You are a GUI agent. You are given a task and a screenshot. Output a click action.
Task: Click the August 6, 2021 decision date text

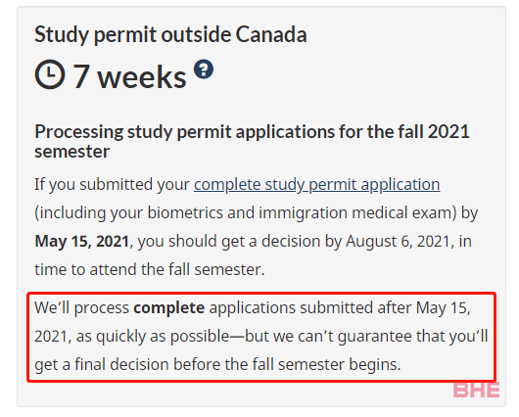click(x=398, y=241)
